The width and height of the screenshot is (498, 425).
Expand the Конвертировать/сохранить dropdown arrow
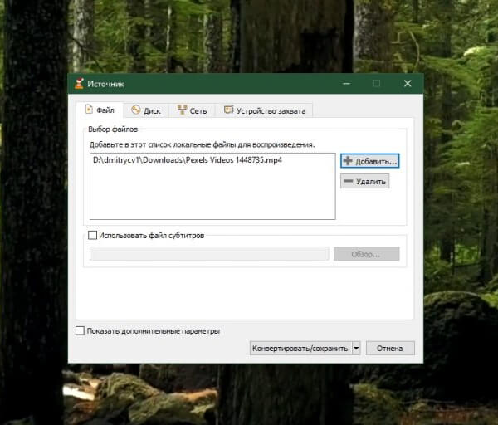coord(356,348)
